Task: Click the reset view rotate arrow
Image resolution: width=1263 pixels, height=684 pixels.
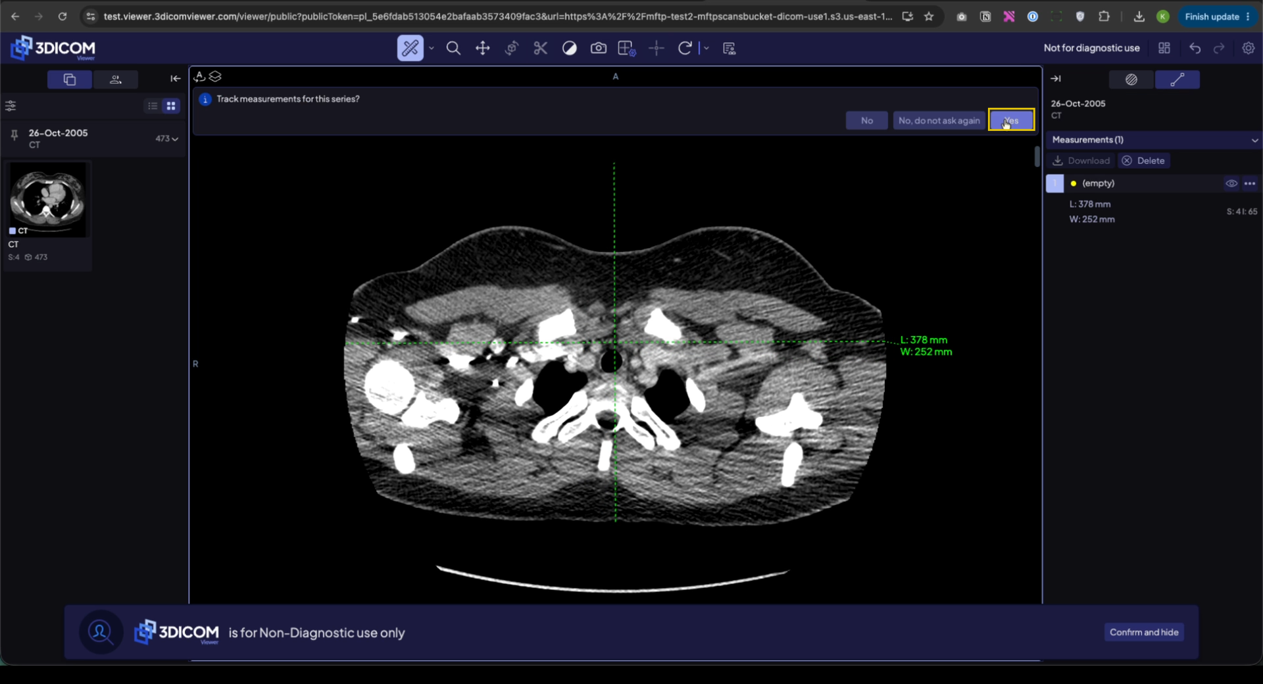Action: (x=685, y=48)
